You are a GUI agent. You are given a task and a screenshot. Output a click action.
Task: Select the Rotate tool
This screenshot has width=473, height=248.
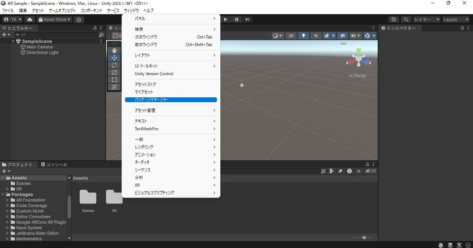coord(114,65)
